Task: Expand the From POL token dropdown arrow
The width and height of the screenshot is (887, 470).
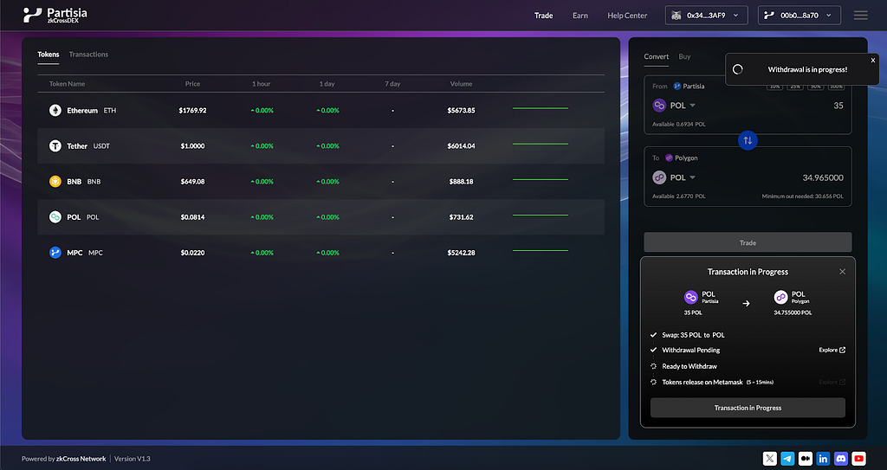Action: pyautogui.click(x=692, y=106)
